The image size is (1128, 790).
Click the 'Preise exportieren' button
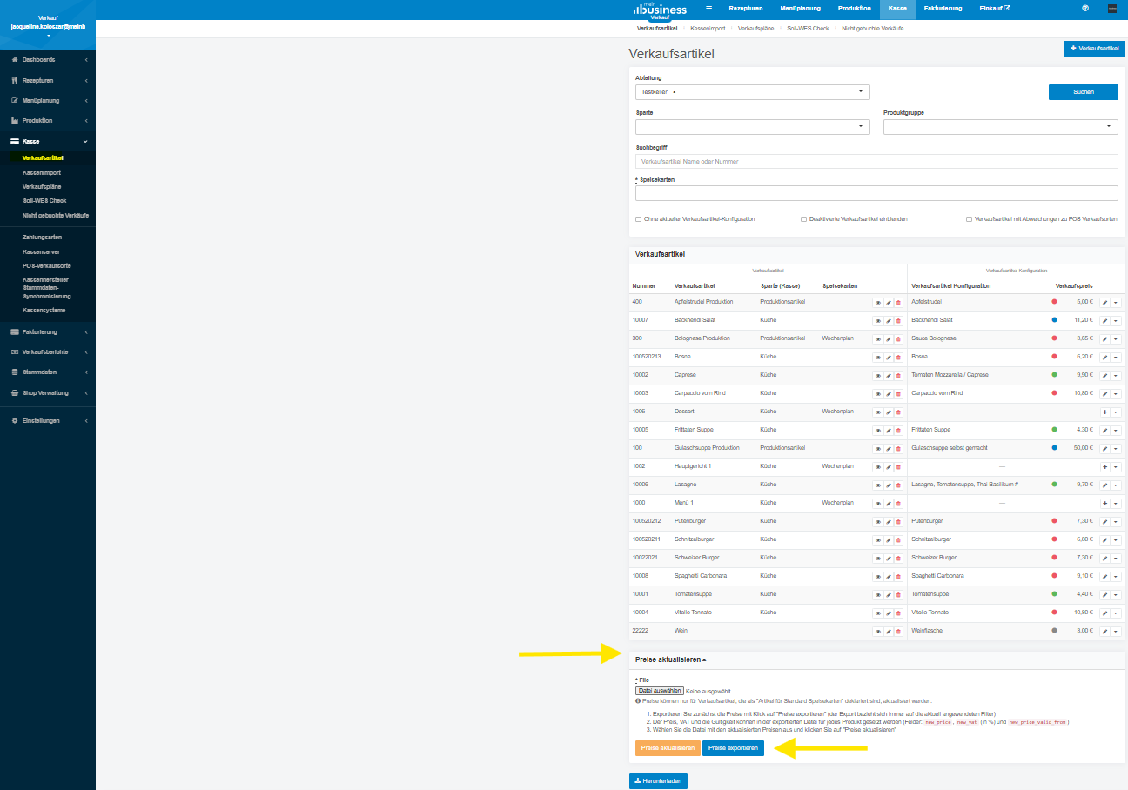coord(733,748)
